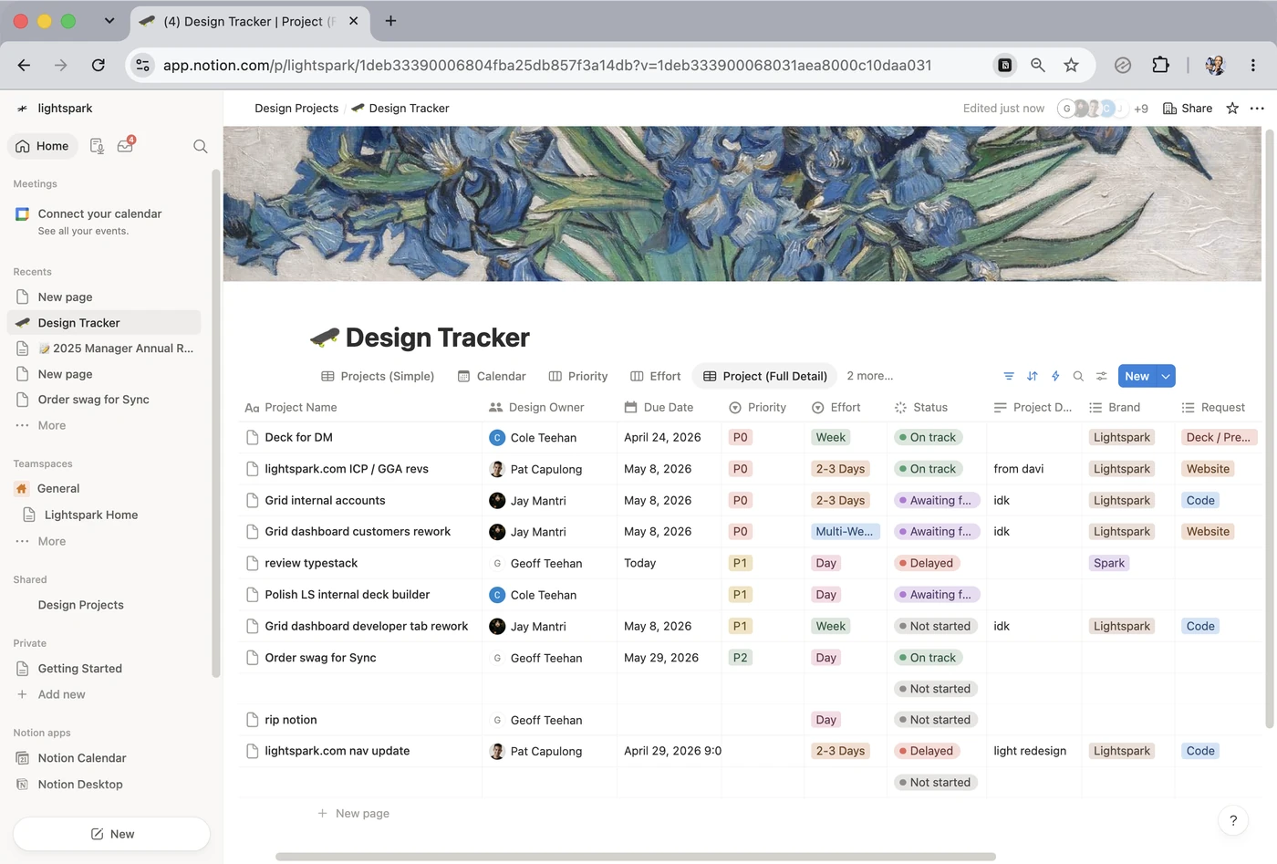
Task: Open the view settings sliders icon
Action: pyautogui.click(x=1102, y=376)
